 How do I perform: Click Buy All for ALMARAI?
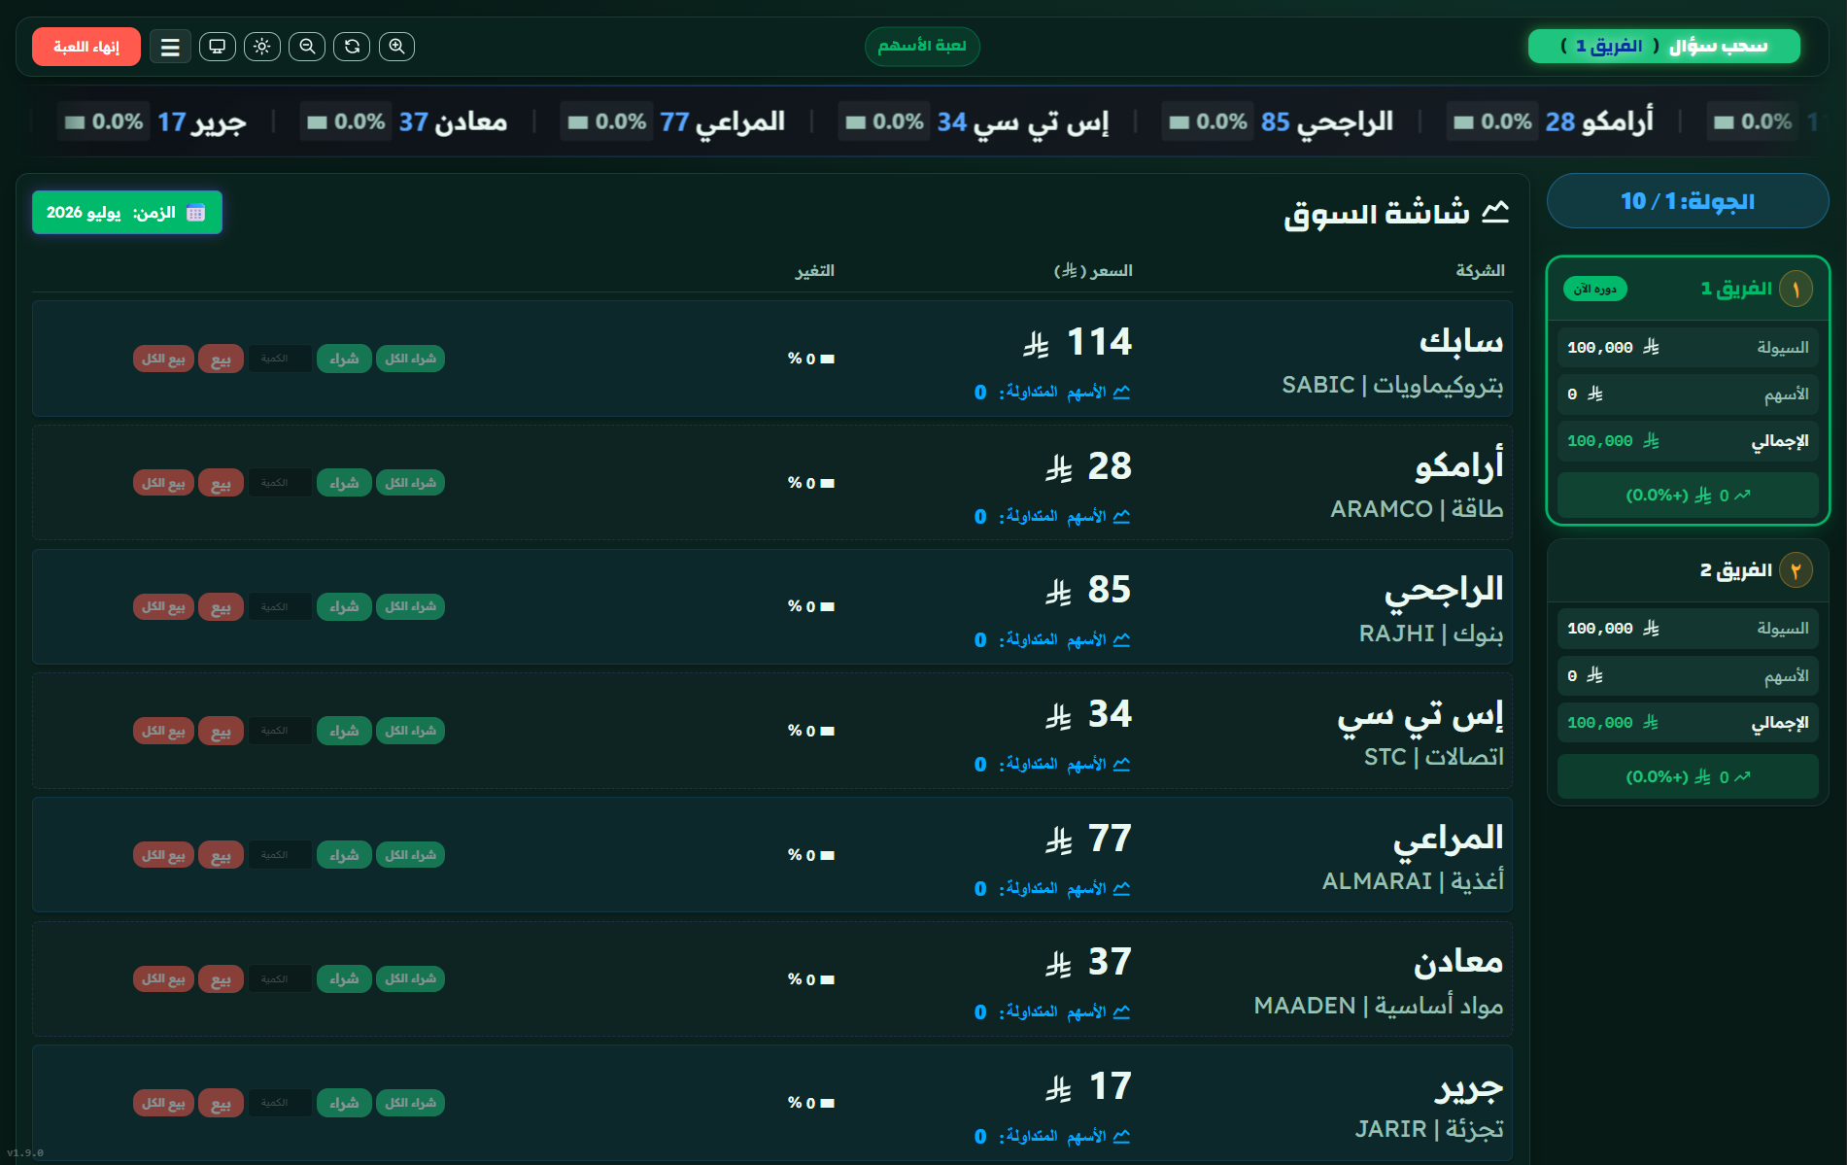[x=410, y=855]
